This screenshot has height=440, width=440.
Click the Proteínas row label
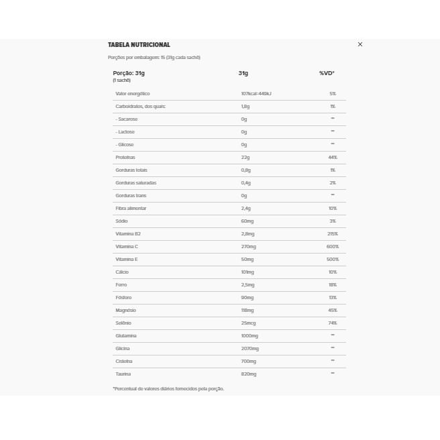[125, 158]
